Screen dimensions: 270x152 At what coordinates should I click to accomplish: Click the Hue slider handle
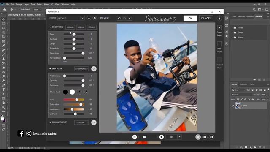click(x=77, y=100)
